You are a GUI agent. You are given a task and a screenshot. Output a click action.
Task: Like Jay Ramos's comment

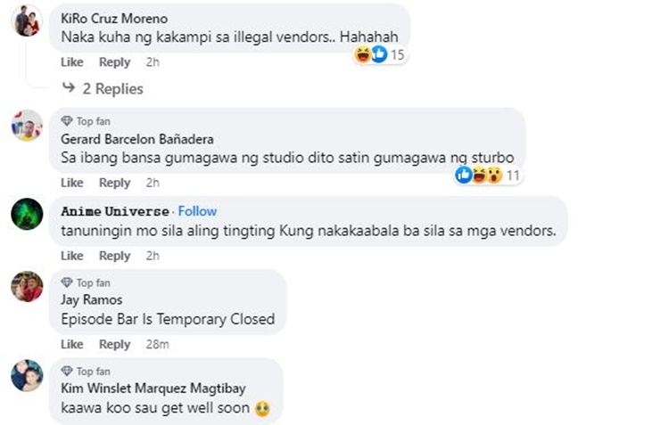coord(71,345)
